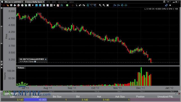This screenshot has height=102, width=181.
Task: Select the orange crosshair plus tool
Action: (x=73, y=5)
